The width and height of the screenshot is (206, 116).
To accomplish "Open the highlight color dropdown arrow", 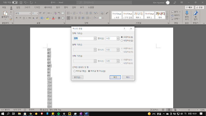I will (50, 18).
